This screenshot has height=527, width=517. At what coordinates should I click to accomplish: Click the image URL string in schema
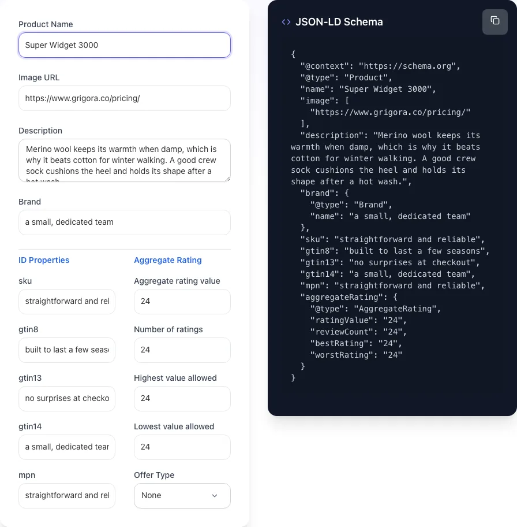click(x=390, y=112)
